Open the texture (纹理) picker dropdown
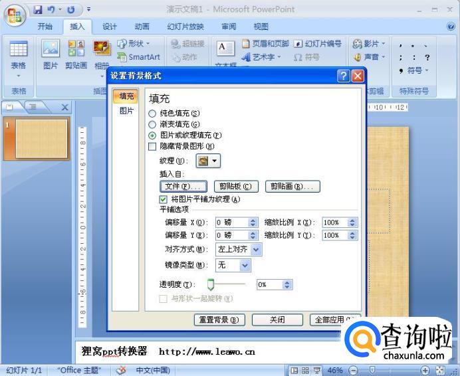The image size is (460, 376). (208, 161)
